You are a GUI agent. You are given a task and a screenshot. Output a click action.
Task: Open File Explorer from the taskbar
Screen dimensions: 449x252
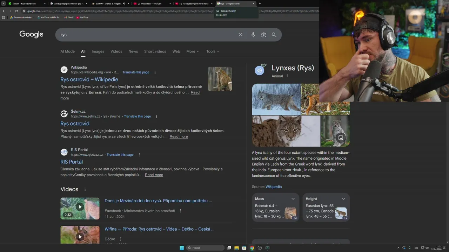point(236,248)
